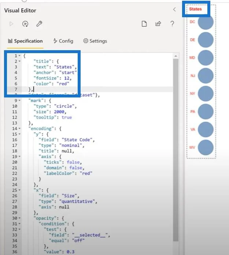This screenshot has width=229, height=255.
Task: Open the Settings tab
Action: click(95, 41)
